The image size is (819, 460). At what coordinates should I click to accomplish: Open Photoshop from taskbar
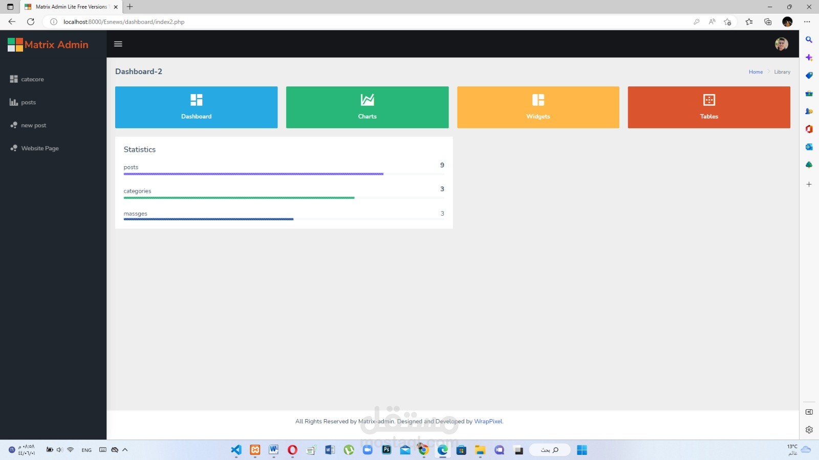click(x=386, y=450)
